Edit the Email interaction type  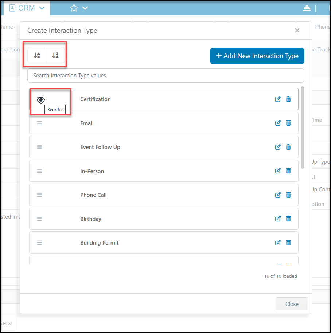[x=278, y=123]
